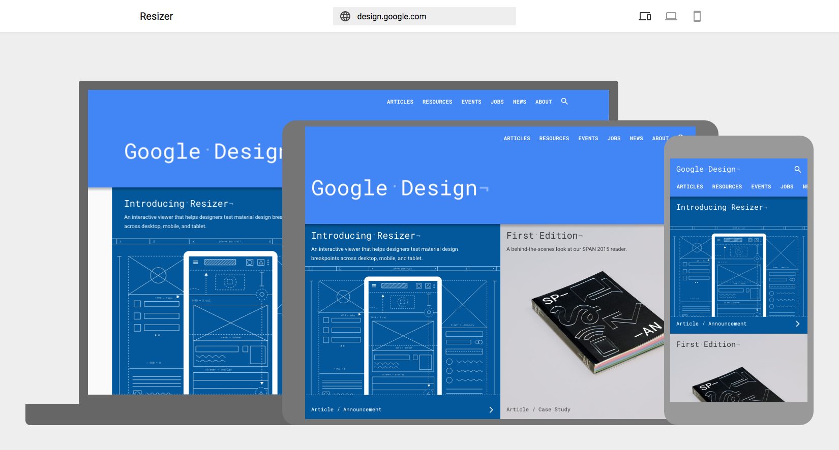Open NEWS in tablet preview nav
This screenshot has height=450, width=839.
click(x=637, y=139)
